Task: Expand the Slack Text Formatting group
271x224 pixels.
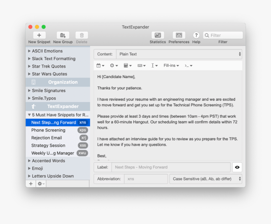Action: pos(29,58)
